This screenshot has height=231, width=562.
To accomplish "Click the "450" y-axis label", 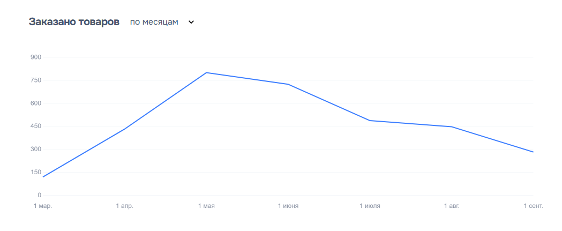I will coord(36,126).
